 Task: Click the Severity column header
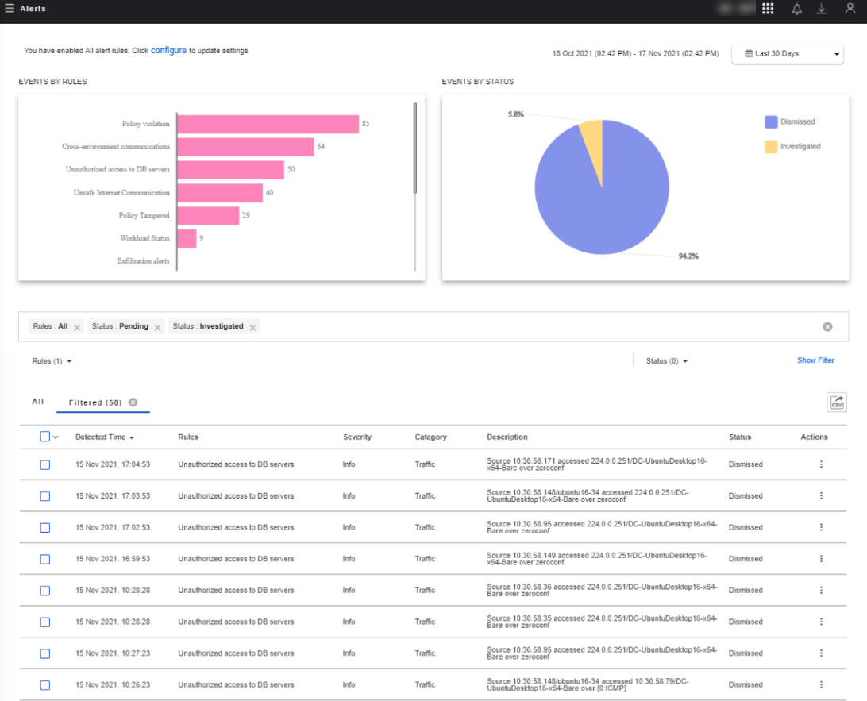click(357, 437)
